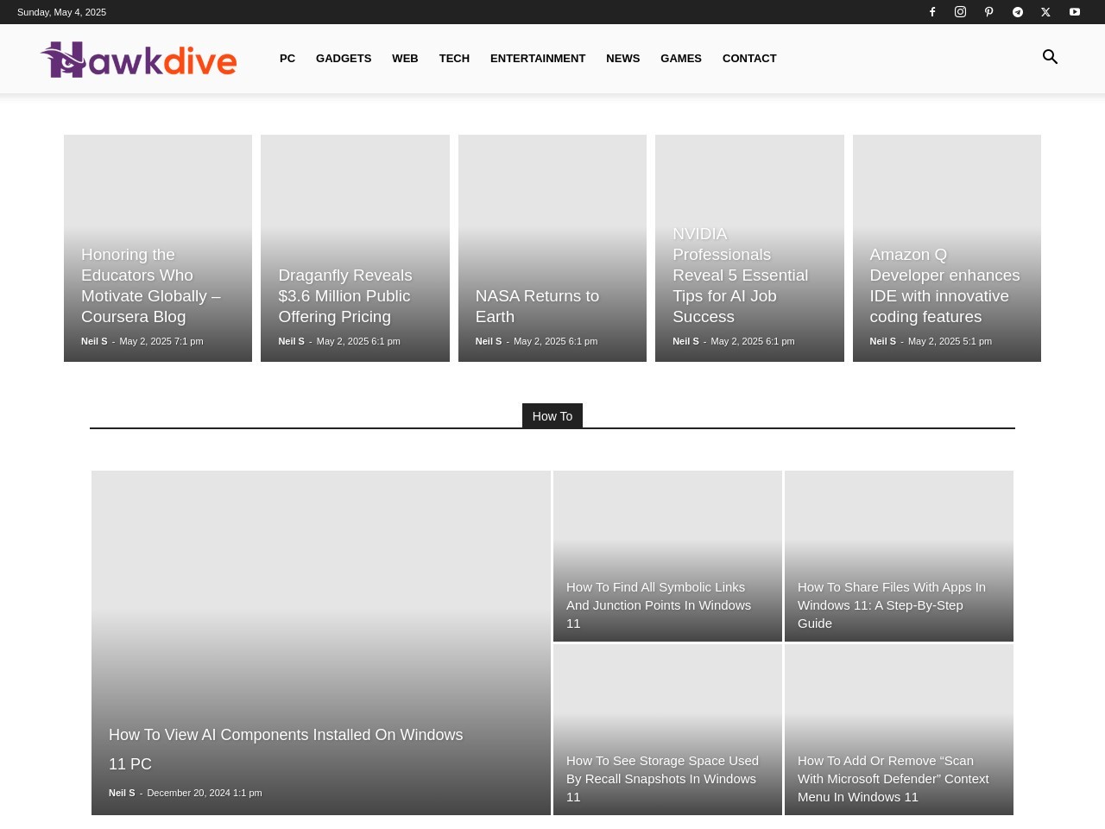The width and height of the screenshot is (1105, 829).
Task: Click author Neil S under NASA article
Action: tap(489, 341)
